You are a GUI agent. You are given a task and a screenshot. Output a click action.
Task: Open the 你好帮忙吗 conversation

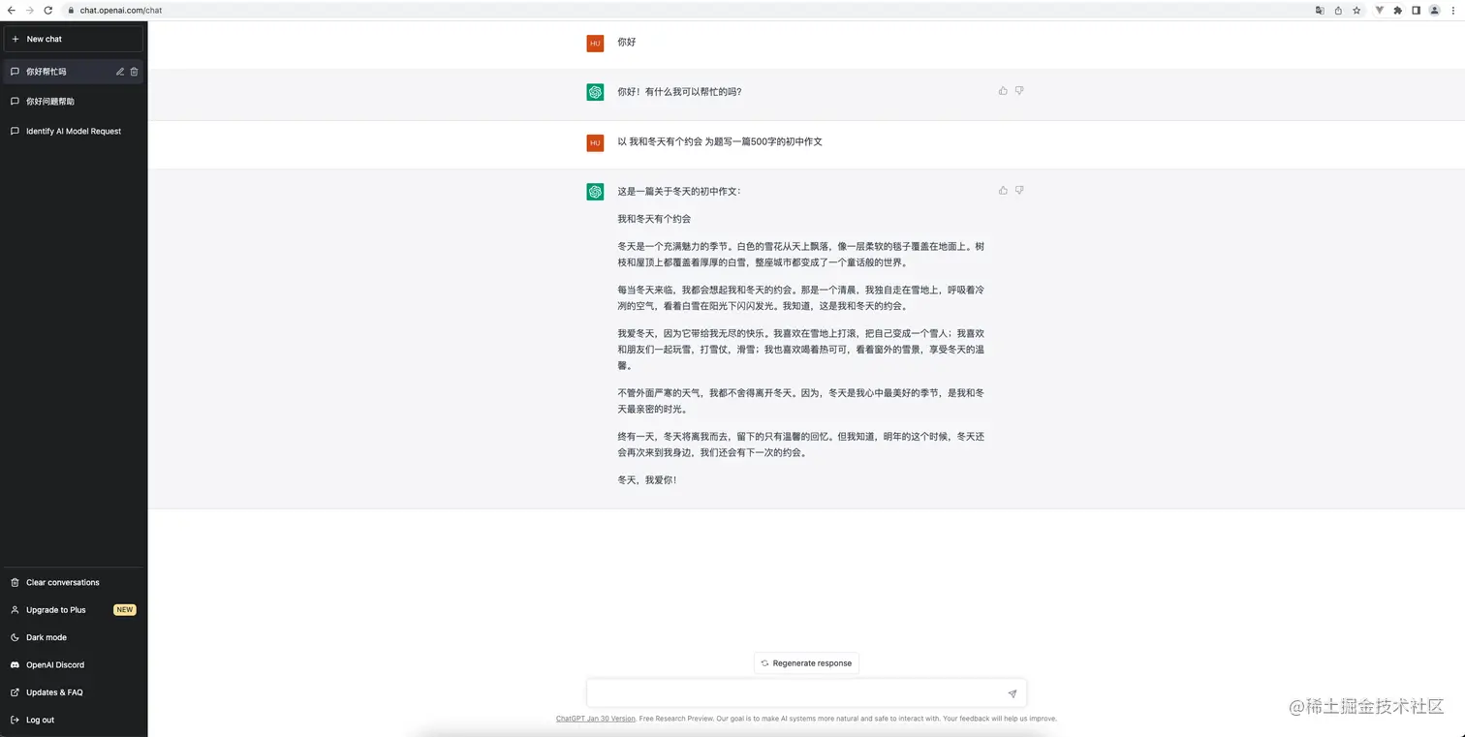pyautogui.click(x=74, y=72)
